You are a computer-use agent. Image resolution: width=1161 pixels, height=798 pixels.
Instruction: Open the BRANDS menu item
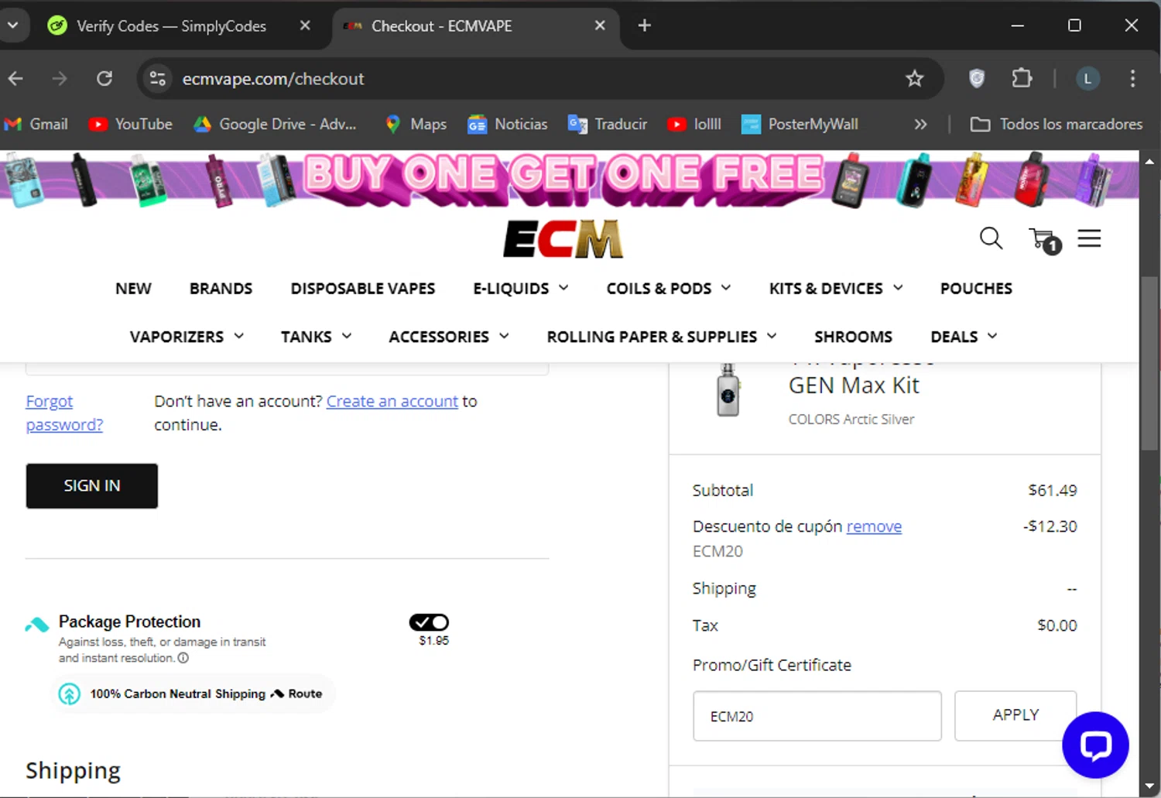pyautogui.click(x=221, y=288)
